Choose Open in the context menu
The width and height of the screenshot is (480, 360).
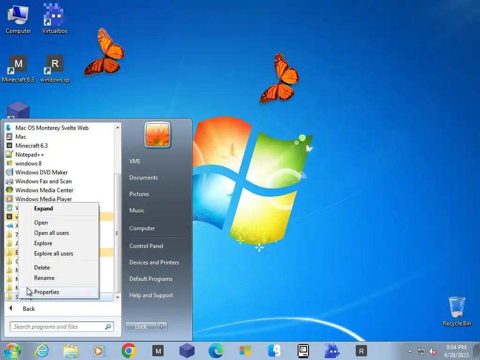[x=59, y=223]
